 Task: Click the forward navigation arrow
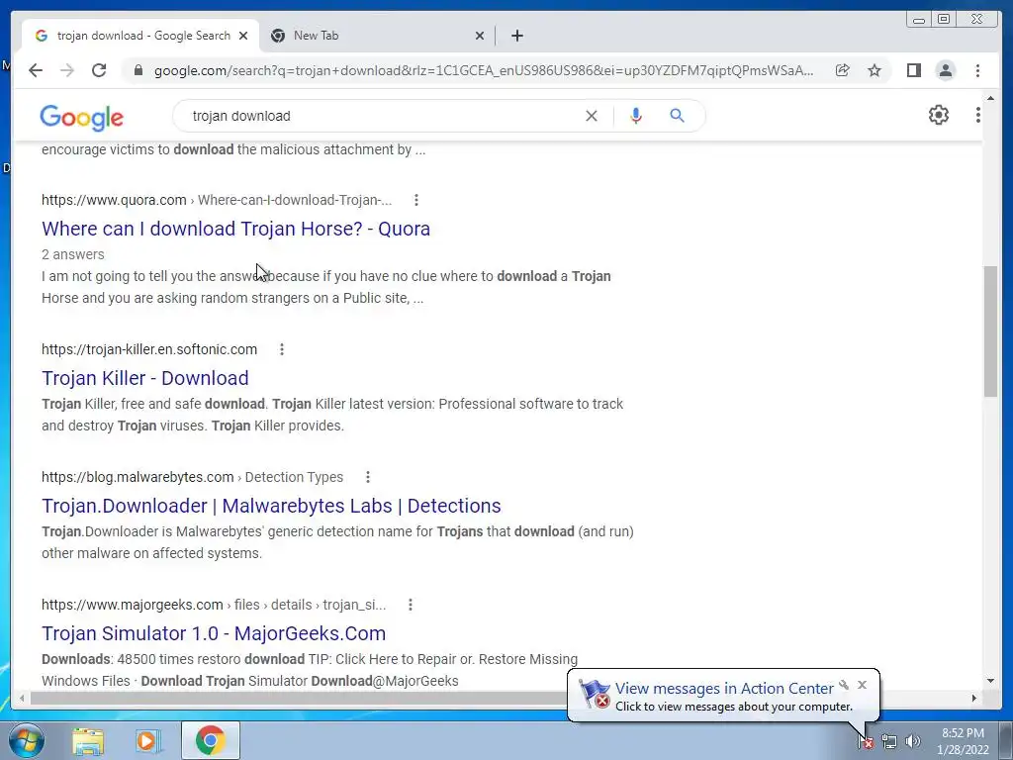(67, 70)
